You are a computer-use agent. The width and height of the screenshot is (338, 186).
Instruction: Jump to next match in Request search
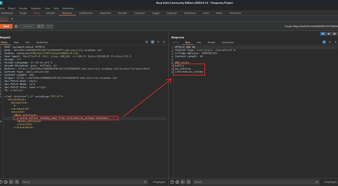[17, 182]
